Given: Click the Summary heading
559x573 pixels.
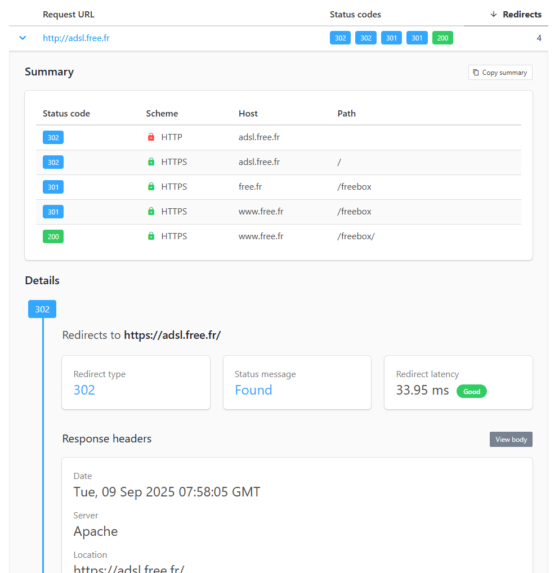Looking at the screenshot, I should [x=50, y=72].
